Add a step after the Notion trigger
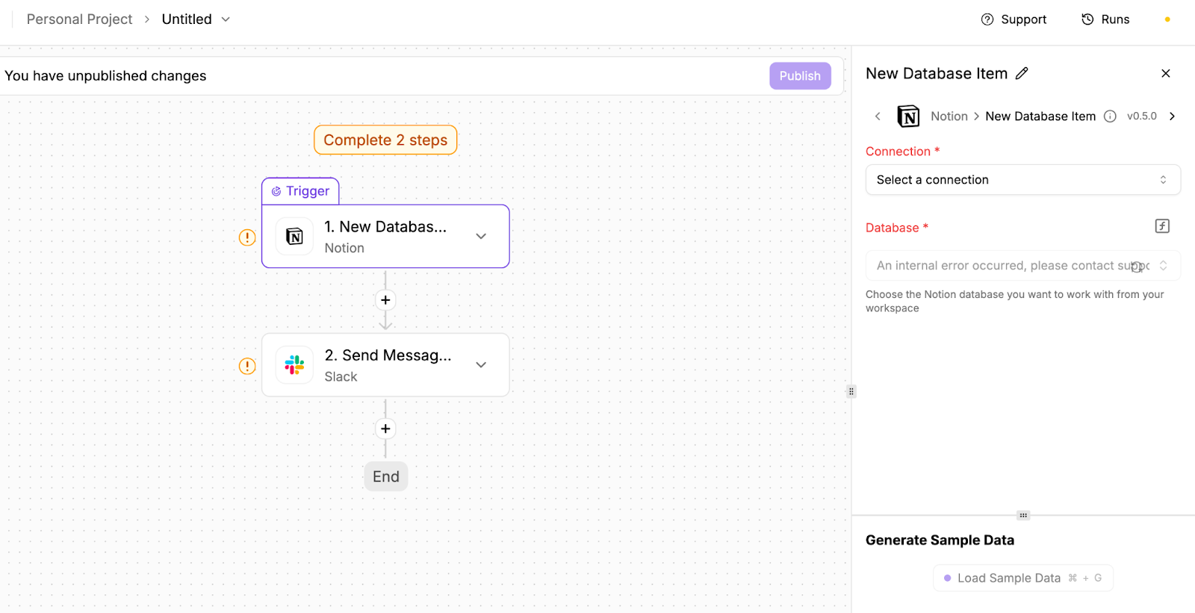The image size is (1195, 613). (x=385, y=300)
